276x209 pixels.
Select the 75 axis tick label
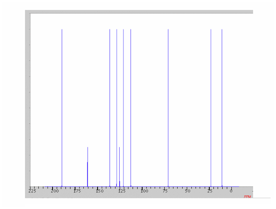166,191
